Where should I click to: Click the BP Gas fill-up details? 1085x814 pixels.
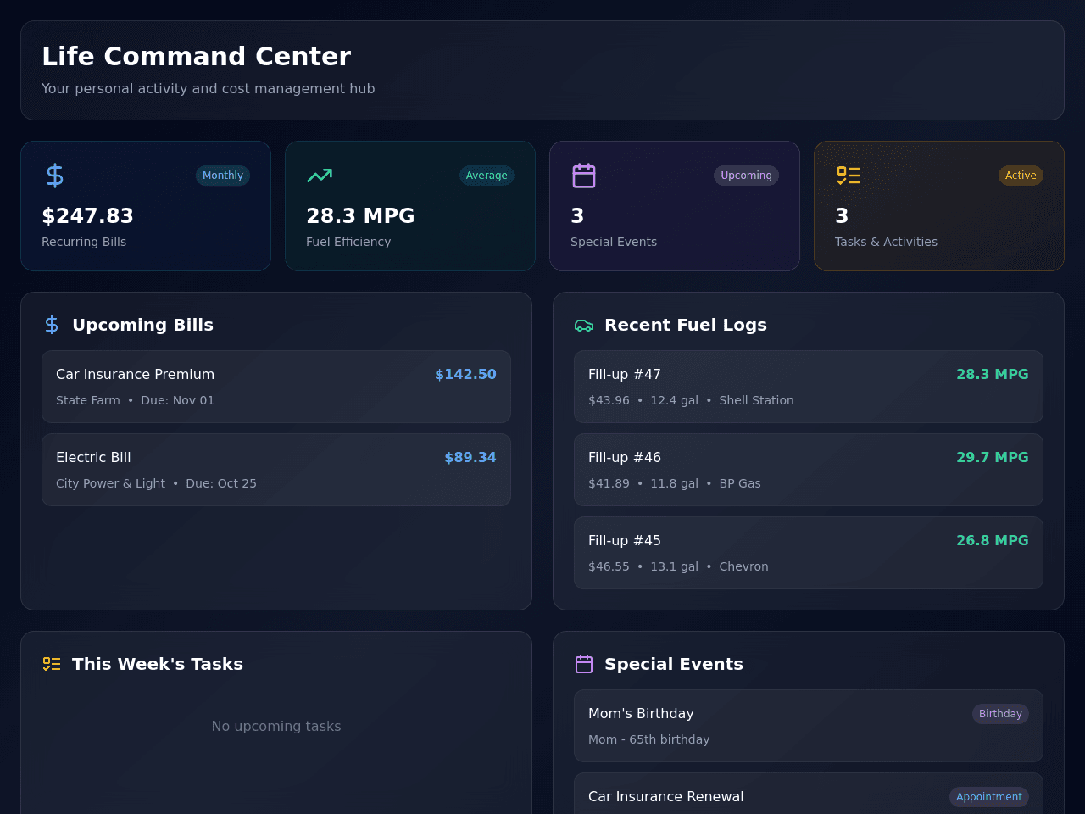pyautogui.click(x=675, y=483)
